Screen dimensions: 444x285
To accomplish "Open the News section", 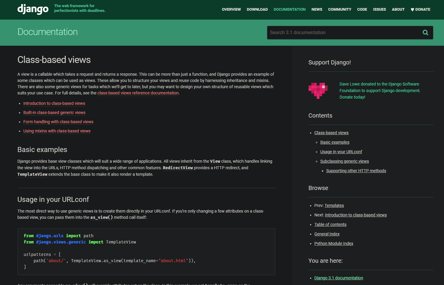I will [317, 9].
